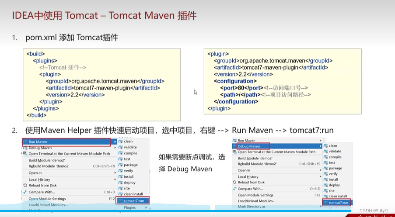This screenshot has height=217, width=395.
Task: Choose test goal in right Debug Maven submenu
Action: click(x=332, y=163)
